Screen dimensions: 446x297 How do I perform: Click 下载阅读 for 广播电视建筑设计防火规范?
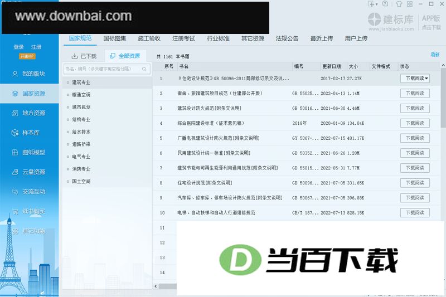(x=415, y=138)
